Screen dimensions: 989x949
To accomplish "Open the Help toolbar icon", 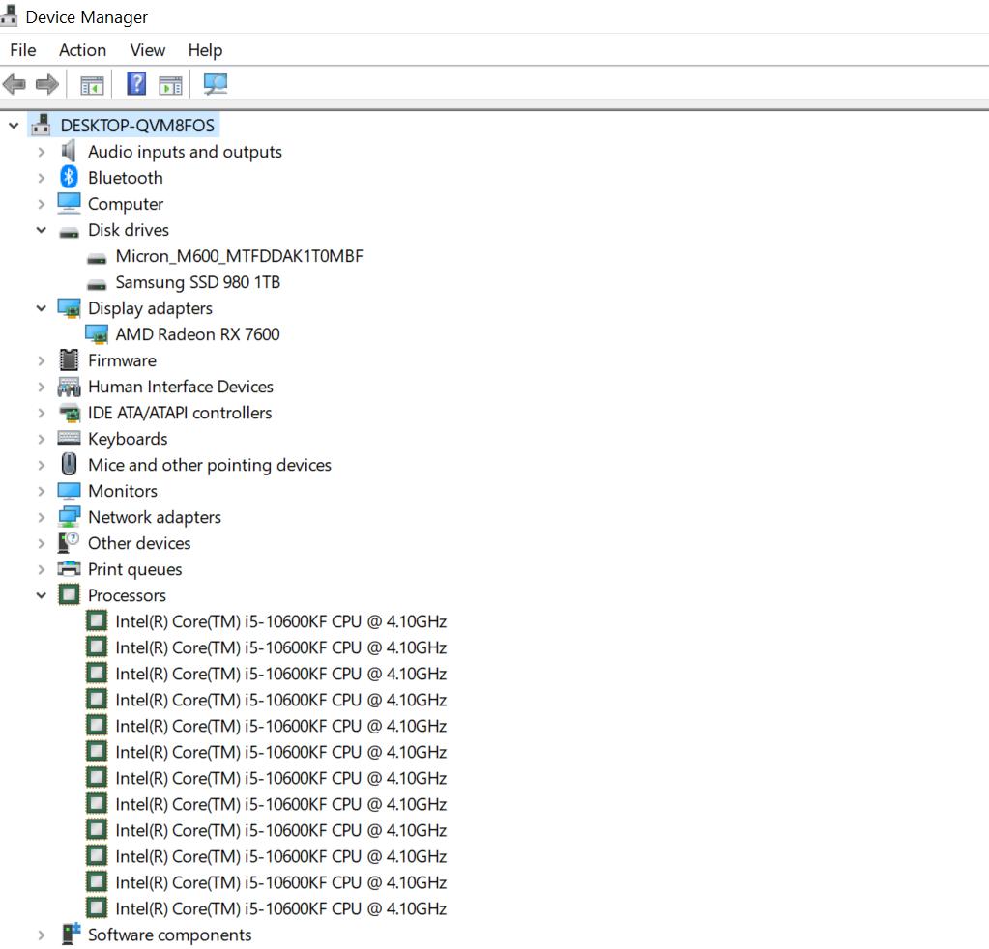I will coord(136,84).
